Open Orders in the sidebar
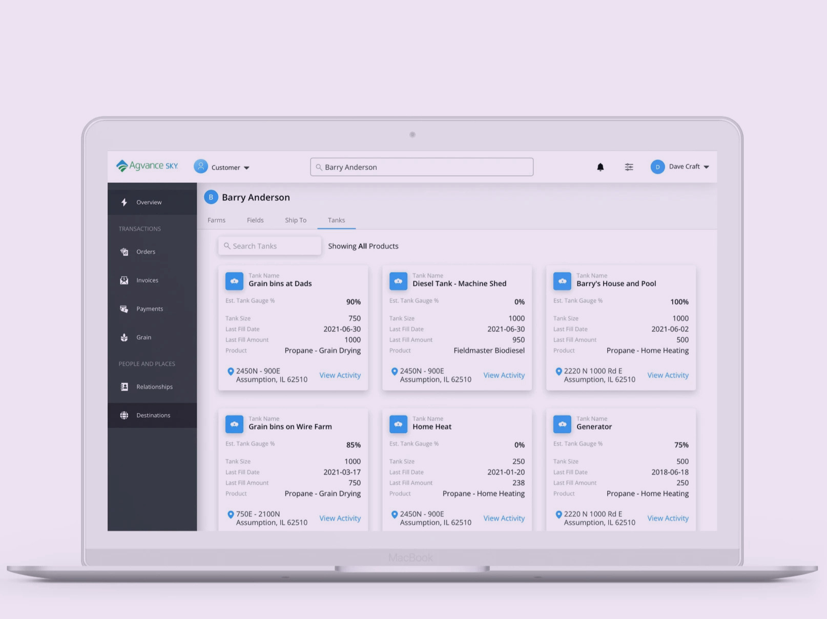The image size is (827, 619). coord(152,252)
